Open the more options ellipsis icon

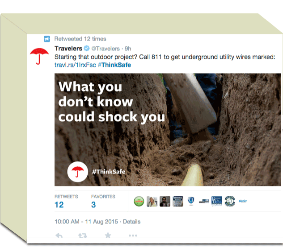click(x=133, y=235)
